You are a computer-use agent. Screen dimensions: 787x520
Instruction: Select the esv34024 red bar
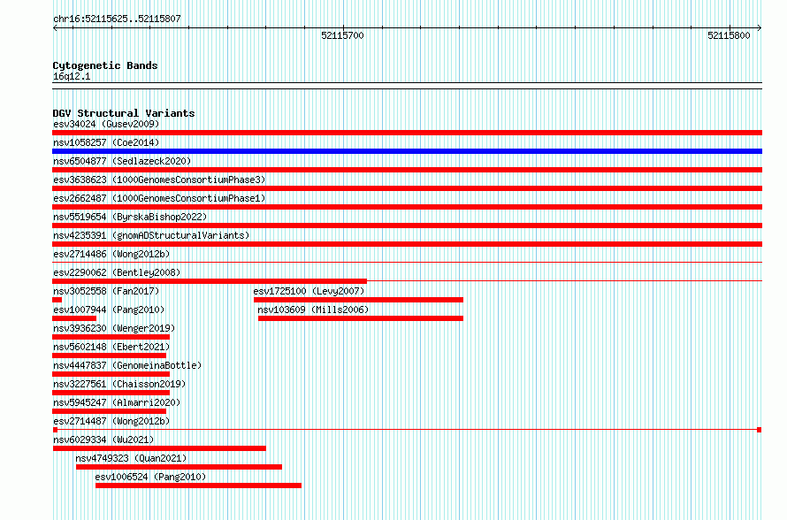tap(407, 133)
